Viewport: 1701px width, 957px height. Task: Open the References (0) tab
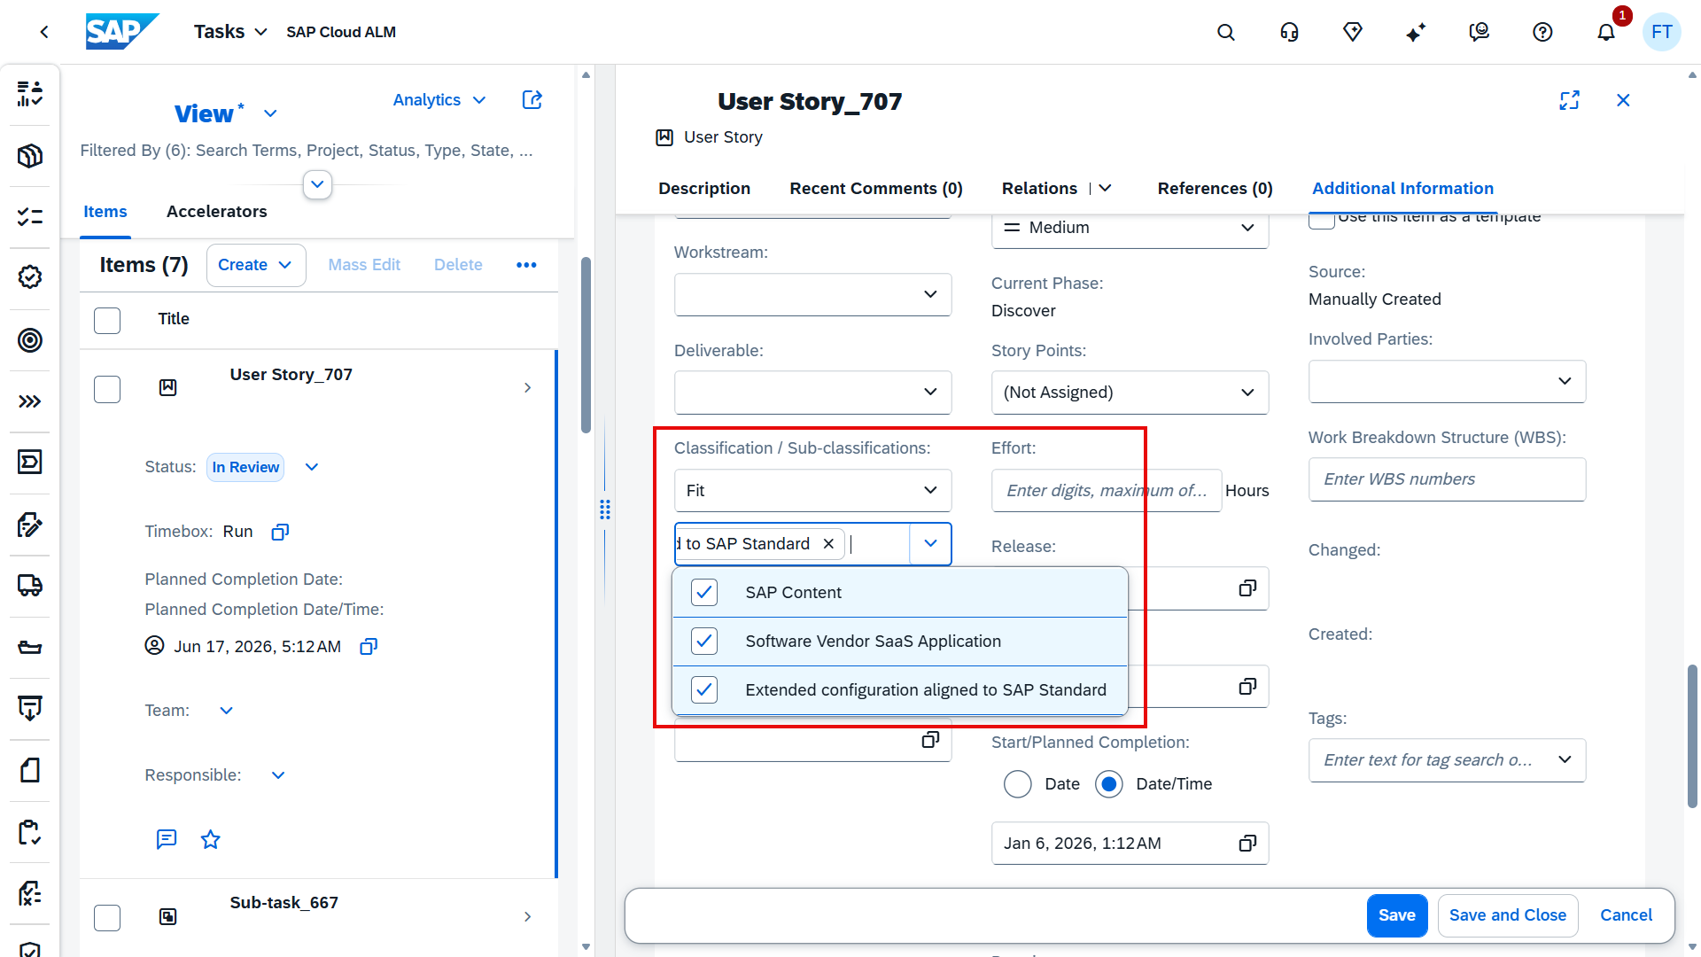point(1215,189)
